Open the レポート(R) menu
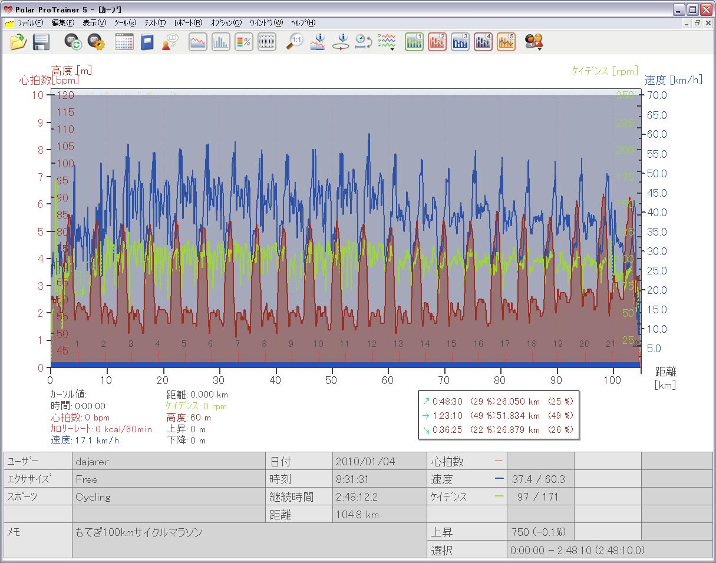 (x=188, y=23)
